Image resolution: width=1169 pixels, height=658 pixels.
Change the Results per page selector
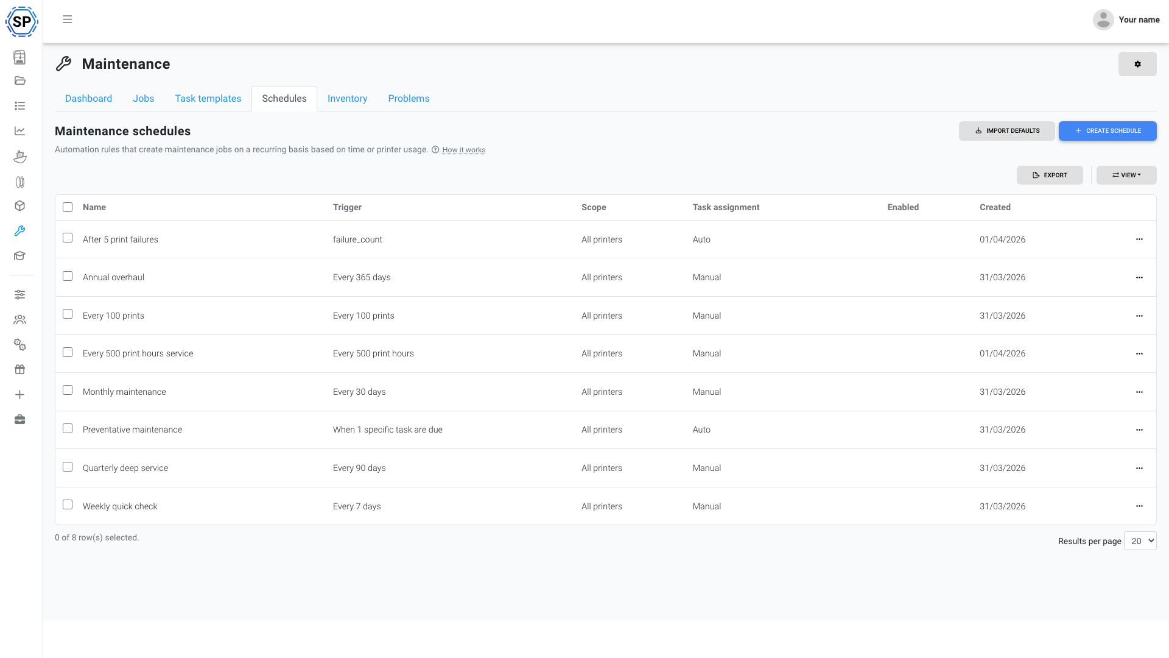tap(1140, 540)
